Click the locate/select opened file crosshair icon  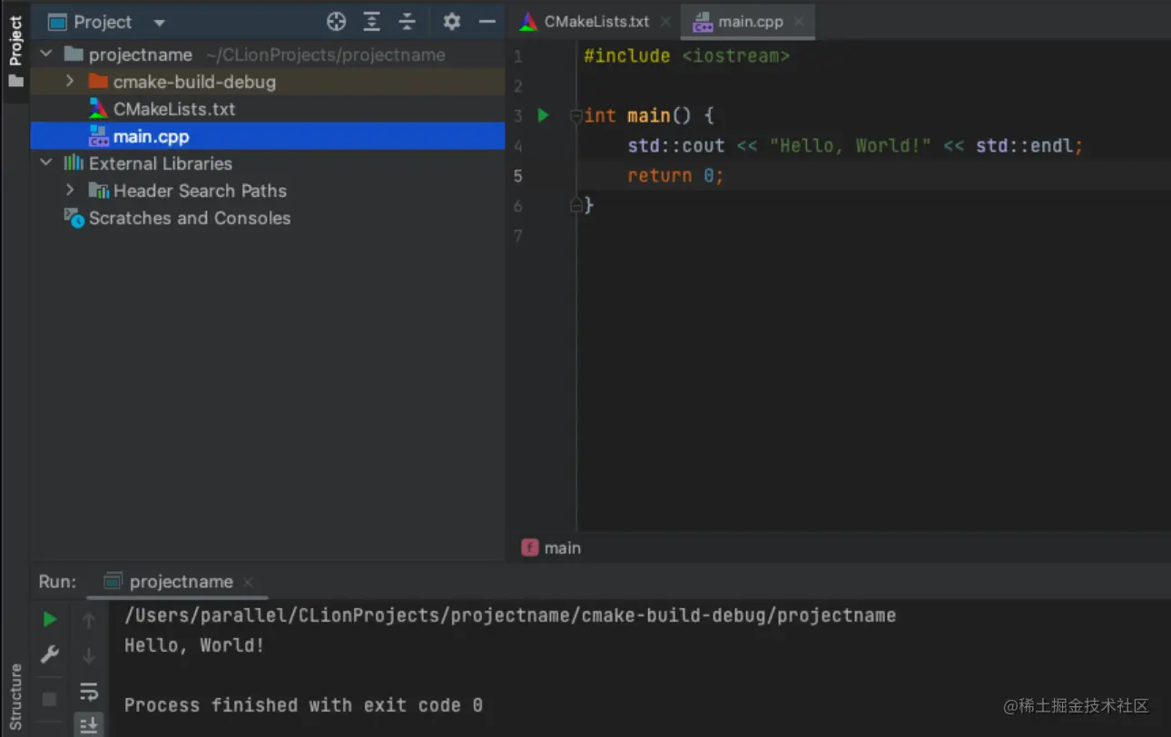tap(336, 22)
